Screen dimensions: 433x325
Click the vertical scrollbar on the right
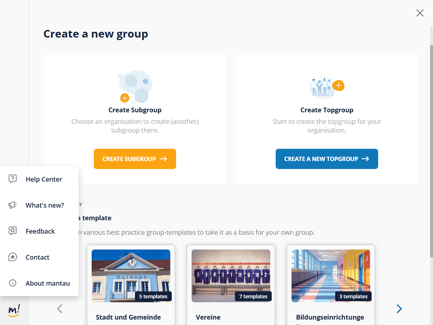[431, 151]
